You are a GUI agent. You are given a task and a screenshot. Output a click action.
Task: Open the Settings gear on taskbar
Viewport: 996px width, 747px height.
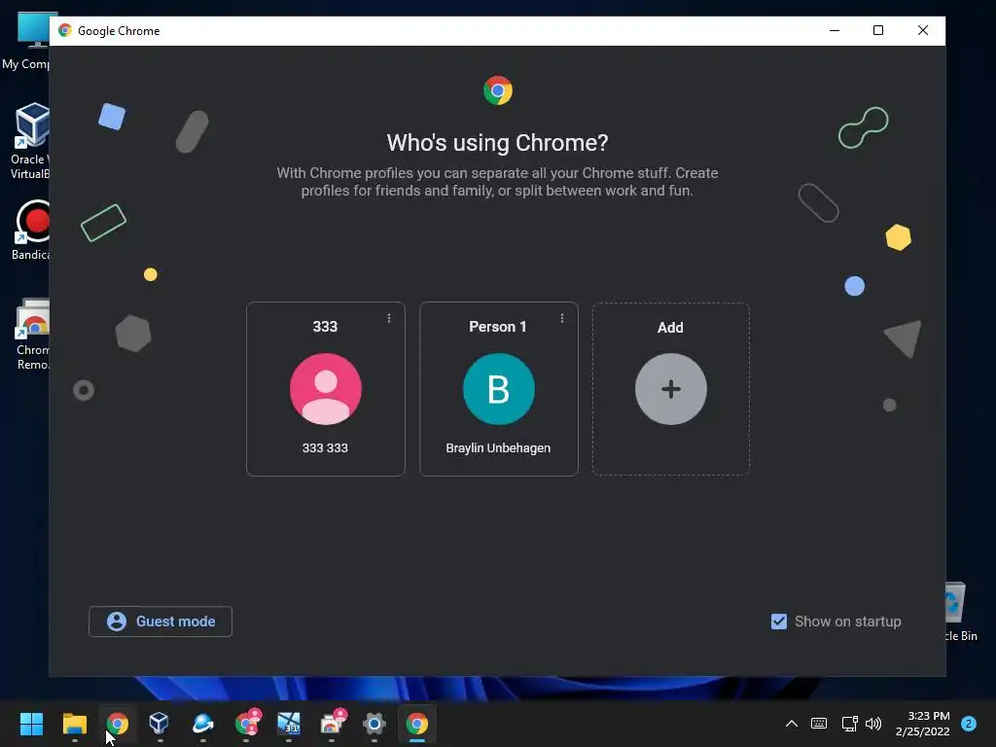click(374, 724)
